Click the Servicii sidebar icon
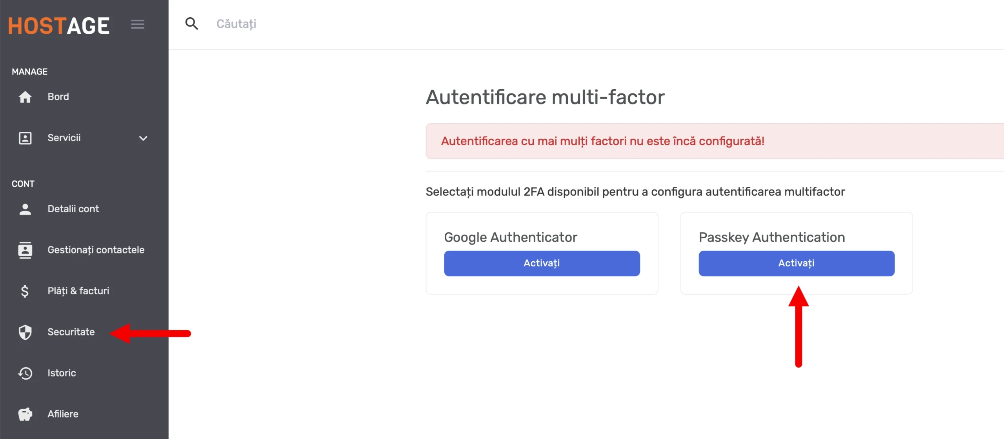1004x439 pixels. click(25, 138)
